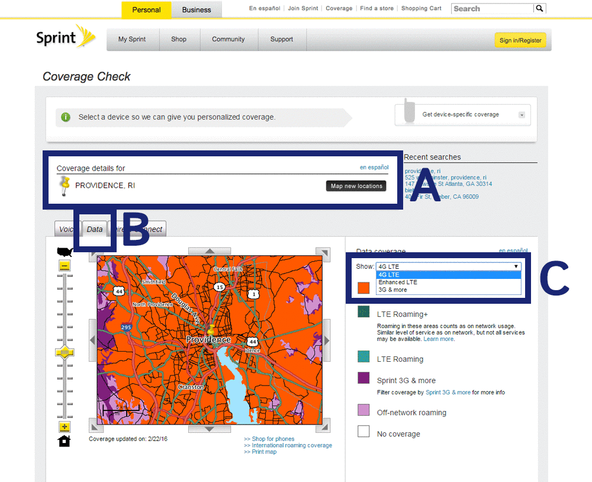Click into the Search input field
Image resolution: width=592 pixels, height=482 pixels.
point(493,8)
